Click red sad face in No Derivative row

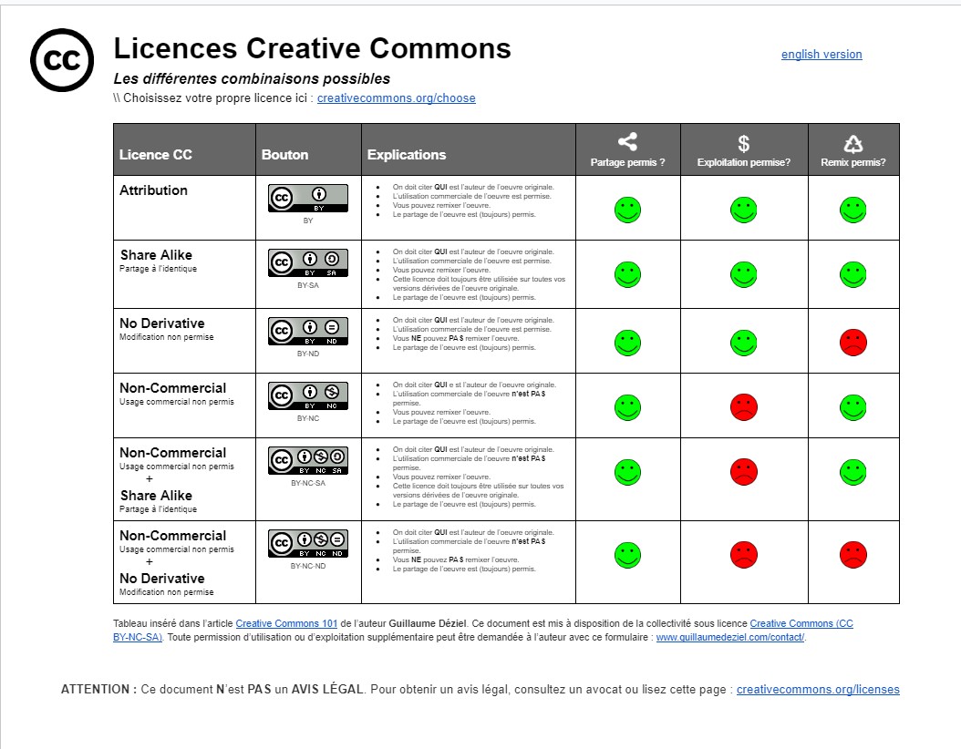pos(852,343)
